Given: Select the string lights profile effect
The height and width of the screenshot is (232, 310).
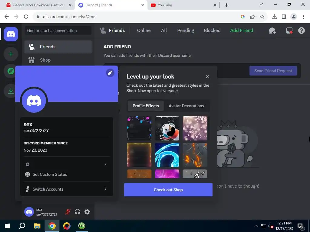Looking at the screenshot, I should point(139,128).
